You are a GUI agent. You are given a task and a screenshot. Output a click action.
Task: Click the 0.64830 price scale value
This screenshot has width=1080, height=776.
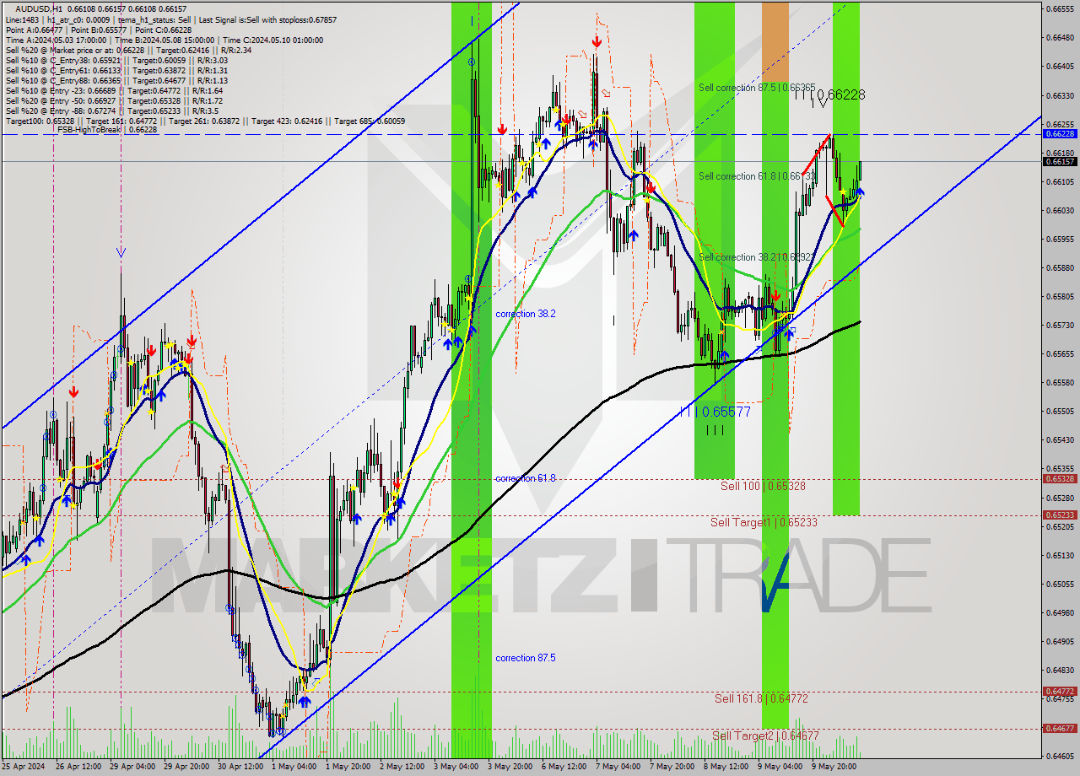[1059, 670]
